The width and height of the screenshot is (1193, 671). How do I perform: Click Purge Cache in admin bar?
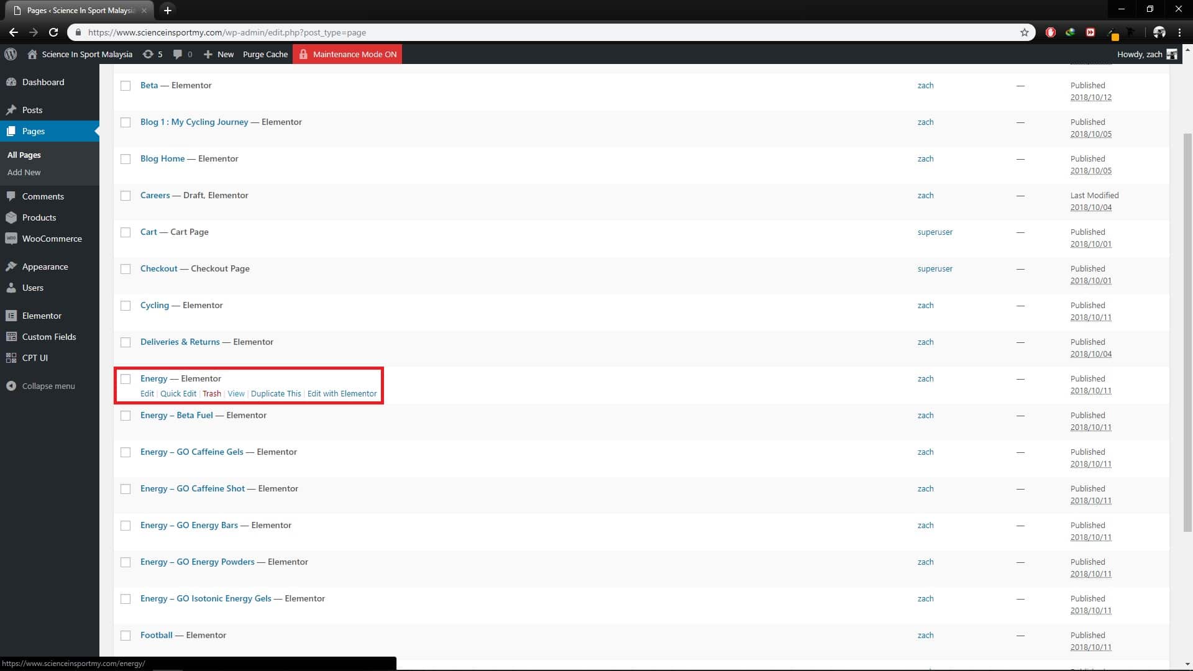[x=265, y=54]
